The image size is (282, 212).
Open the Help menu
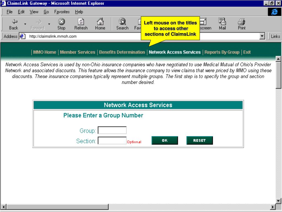pyautogui.click(x=79, y=12)
